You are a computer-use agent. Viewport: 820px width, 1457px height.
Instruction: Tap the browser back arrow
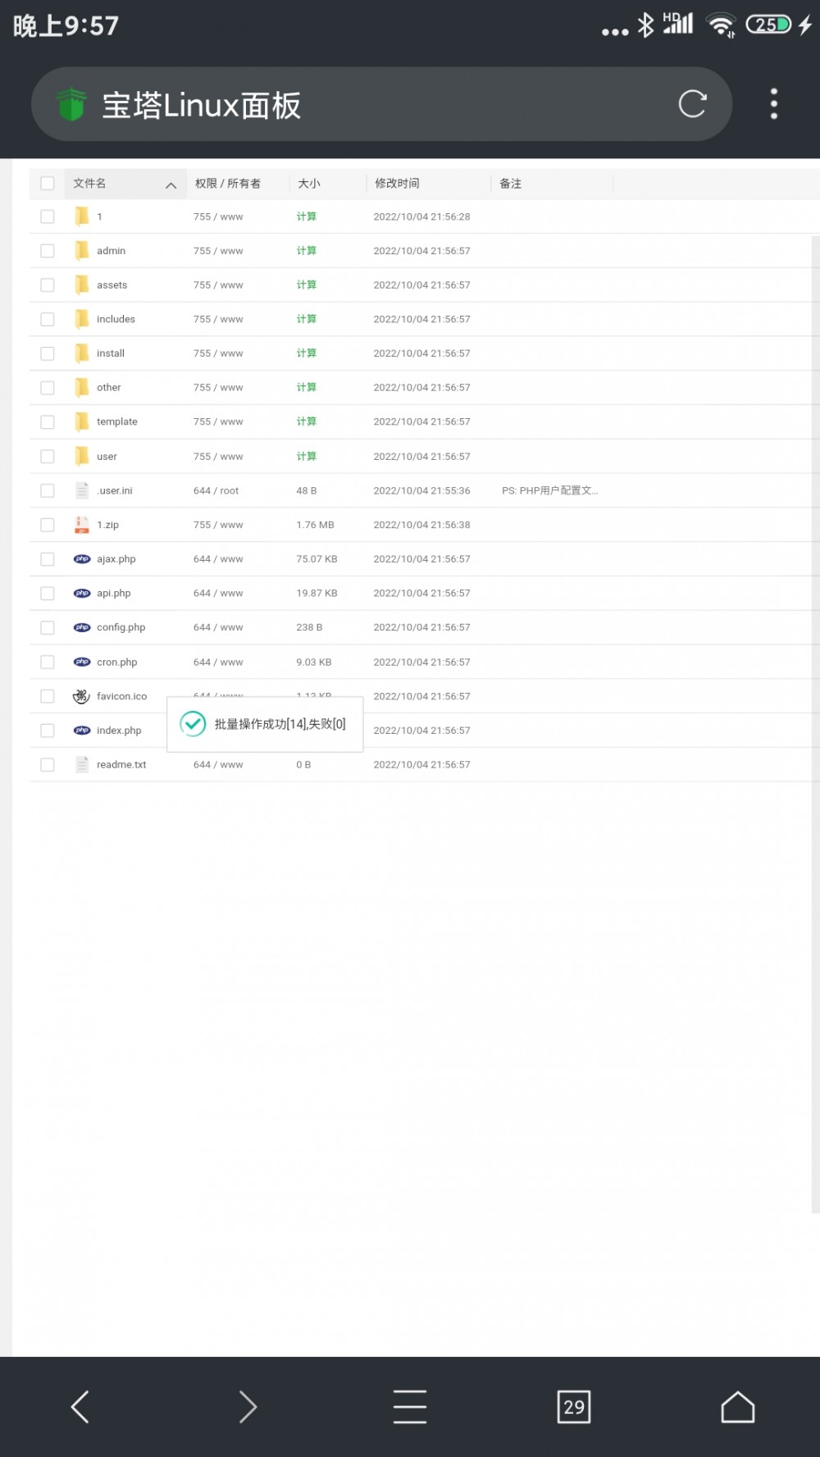point(80,1406)
